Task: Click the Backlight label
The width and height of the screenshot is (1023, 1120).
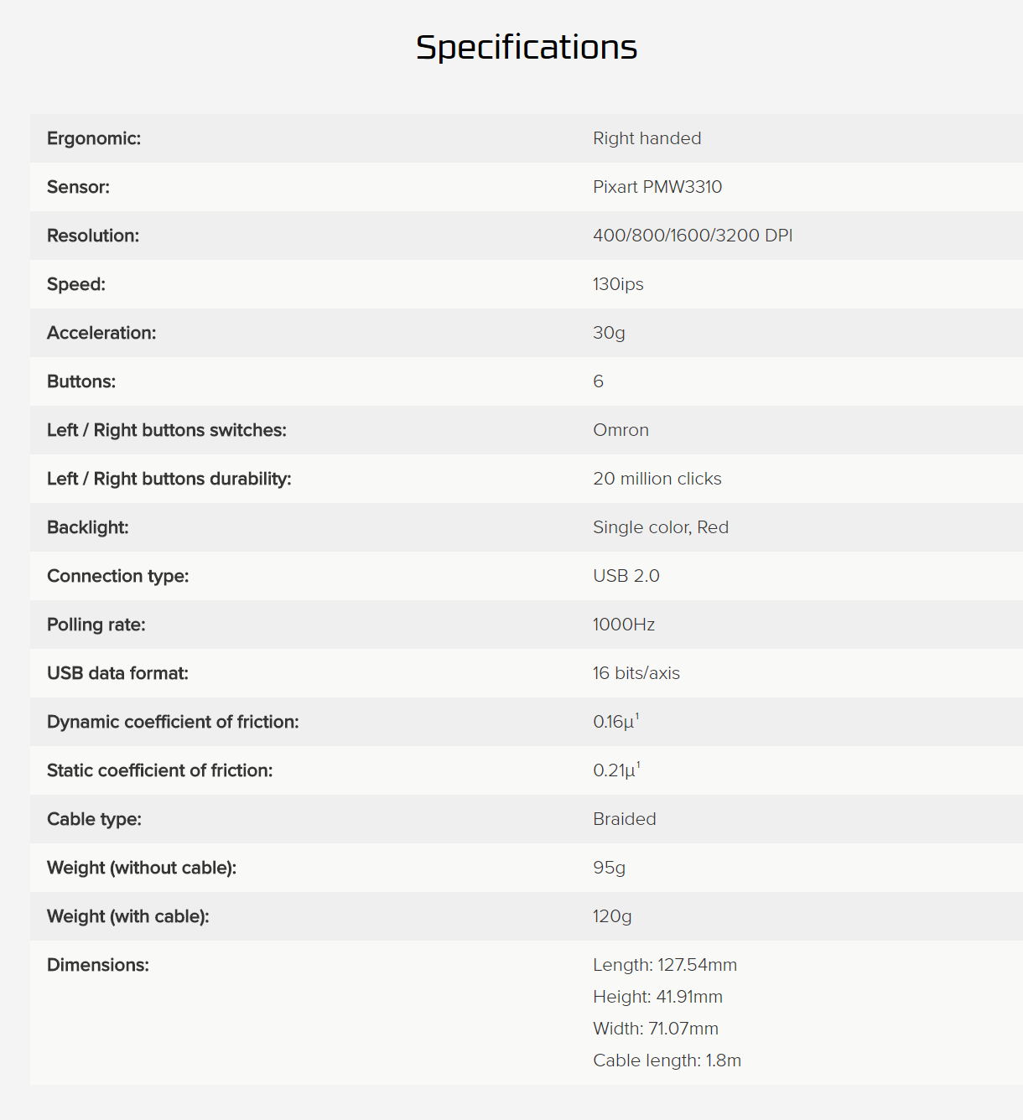Action: [x=88, y=527]
